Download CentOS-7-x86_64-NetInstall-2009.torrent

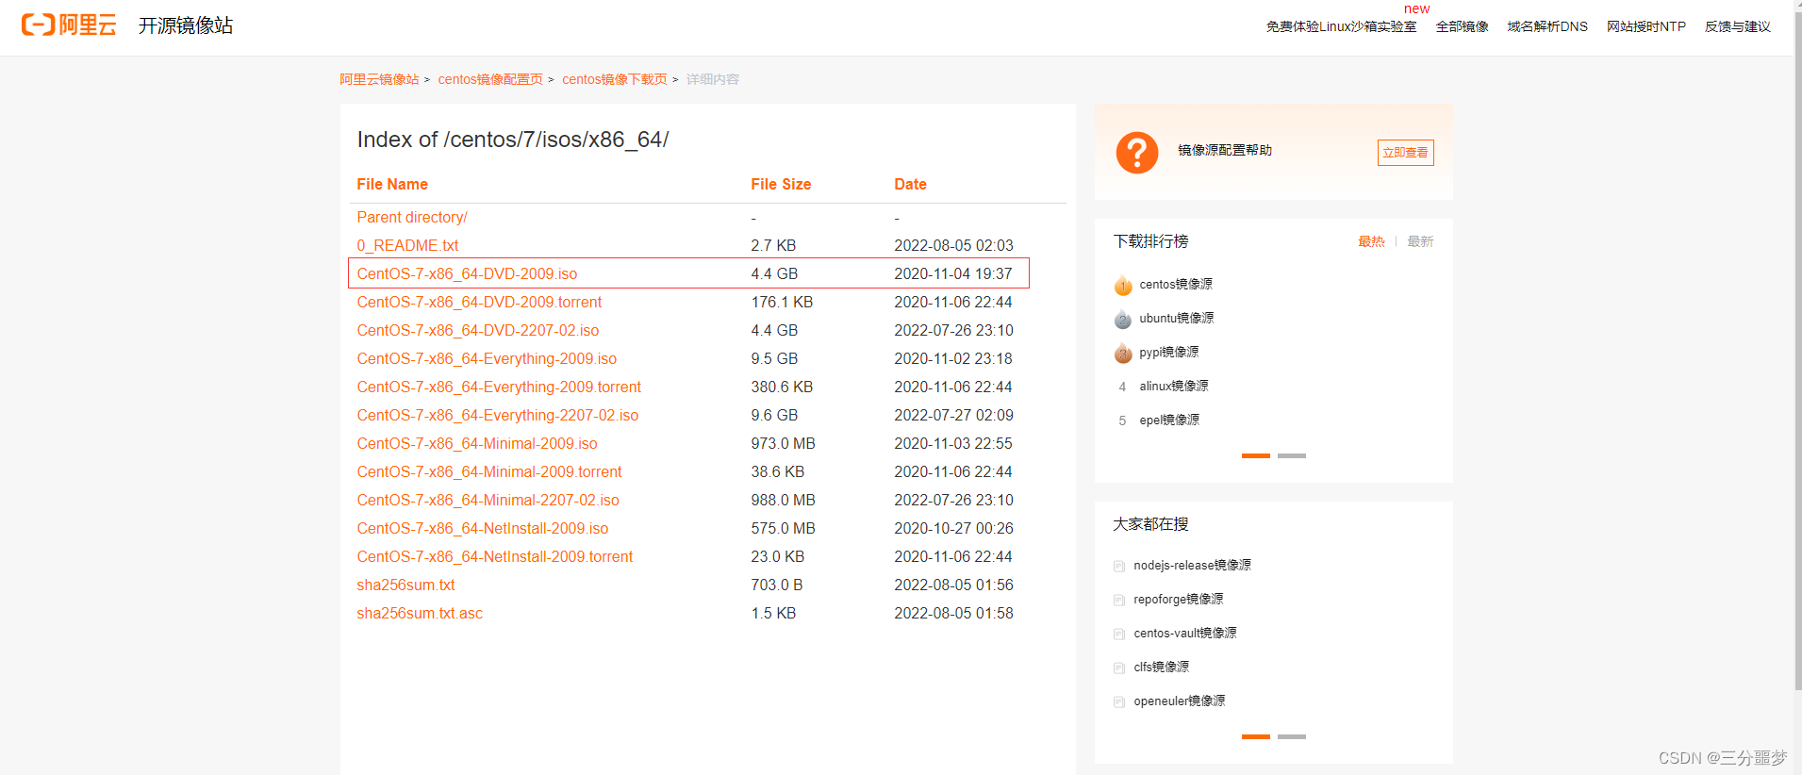(495, 556)
